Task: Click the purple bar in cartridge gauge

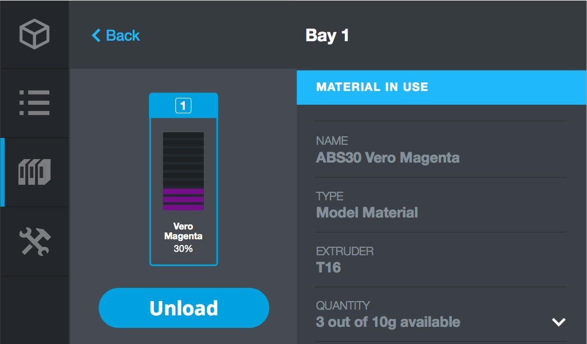Action: pos(183,200)
